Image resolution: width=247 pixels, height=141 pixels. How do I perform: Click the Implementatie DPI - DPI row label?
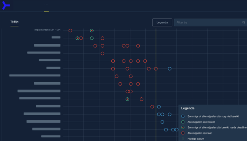(x=47, y=30)
